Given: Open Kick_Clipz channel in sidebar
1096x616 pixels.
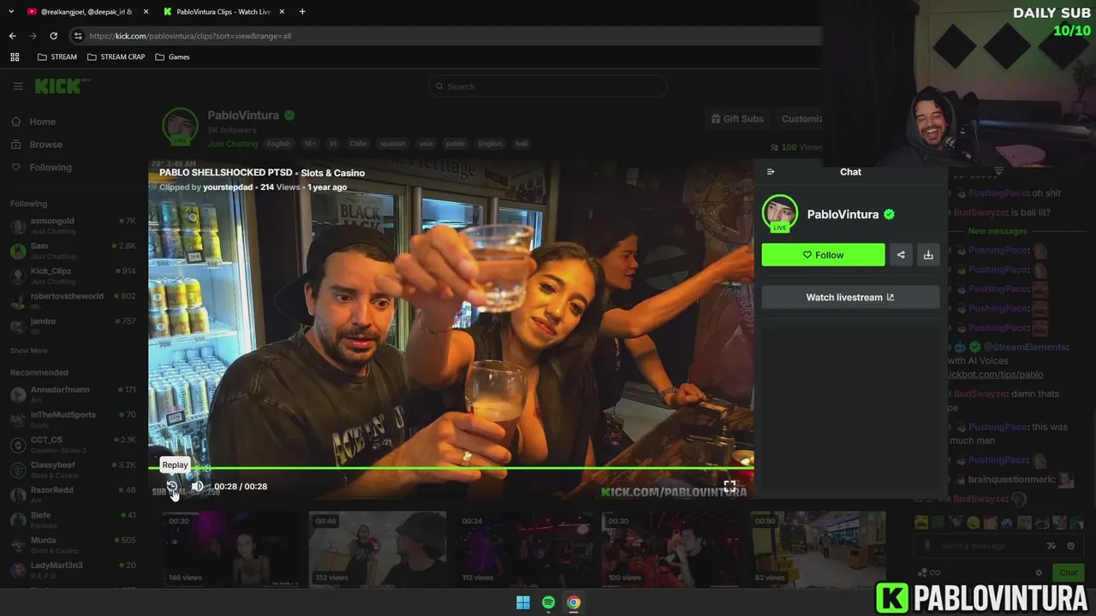Looking at the screenshot, I should tap(73, 275).
